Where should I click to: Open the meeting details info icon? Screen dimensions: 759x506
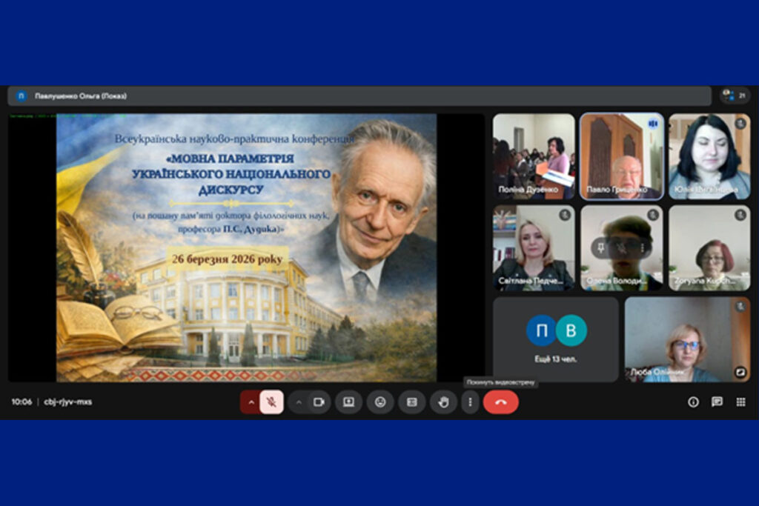point(693,402)
